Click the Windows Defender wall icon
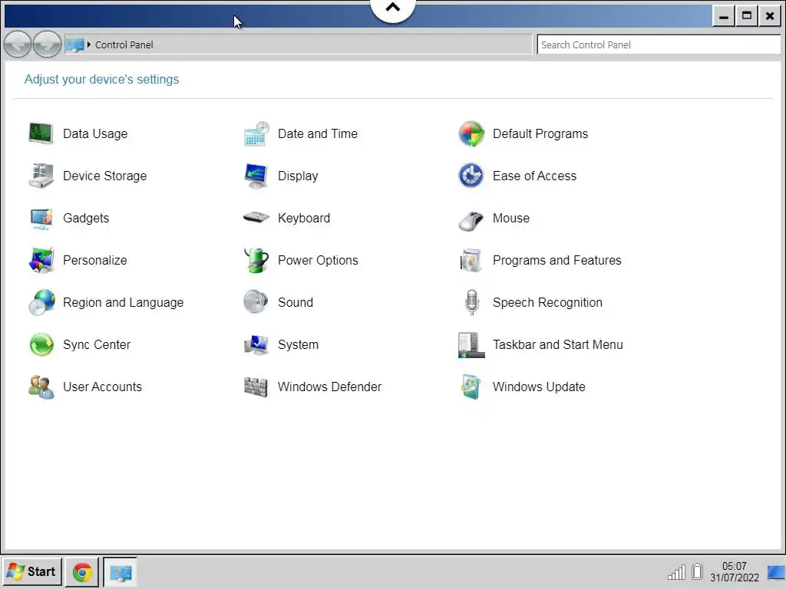 coord(256,387)
